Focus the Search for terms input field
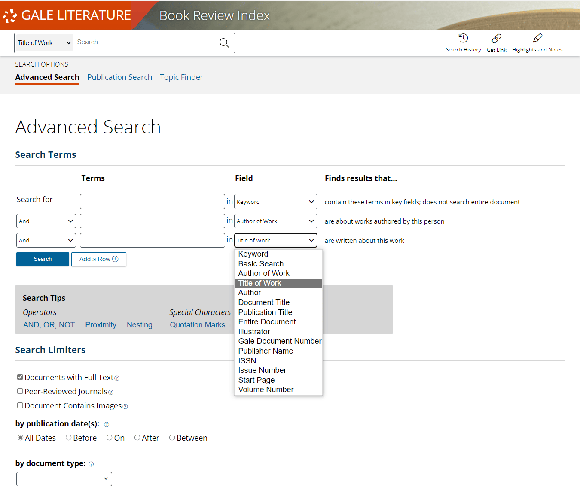Viewport: 580px width, 499px height. [153, 202]
